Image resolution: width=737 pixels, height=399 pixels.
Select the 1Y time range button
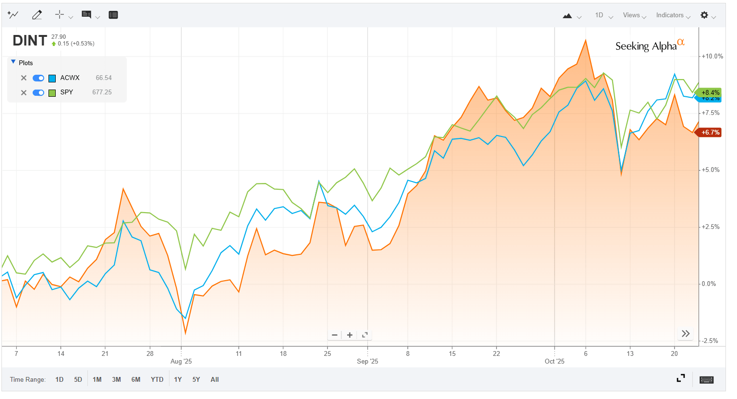(178, 379)
